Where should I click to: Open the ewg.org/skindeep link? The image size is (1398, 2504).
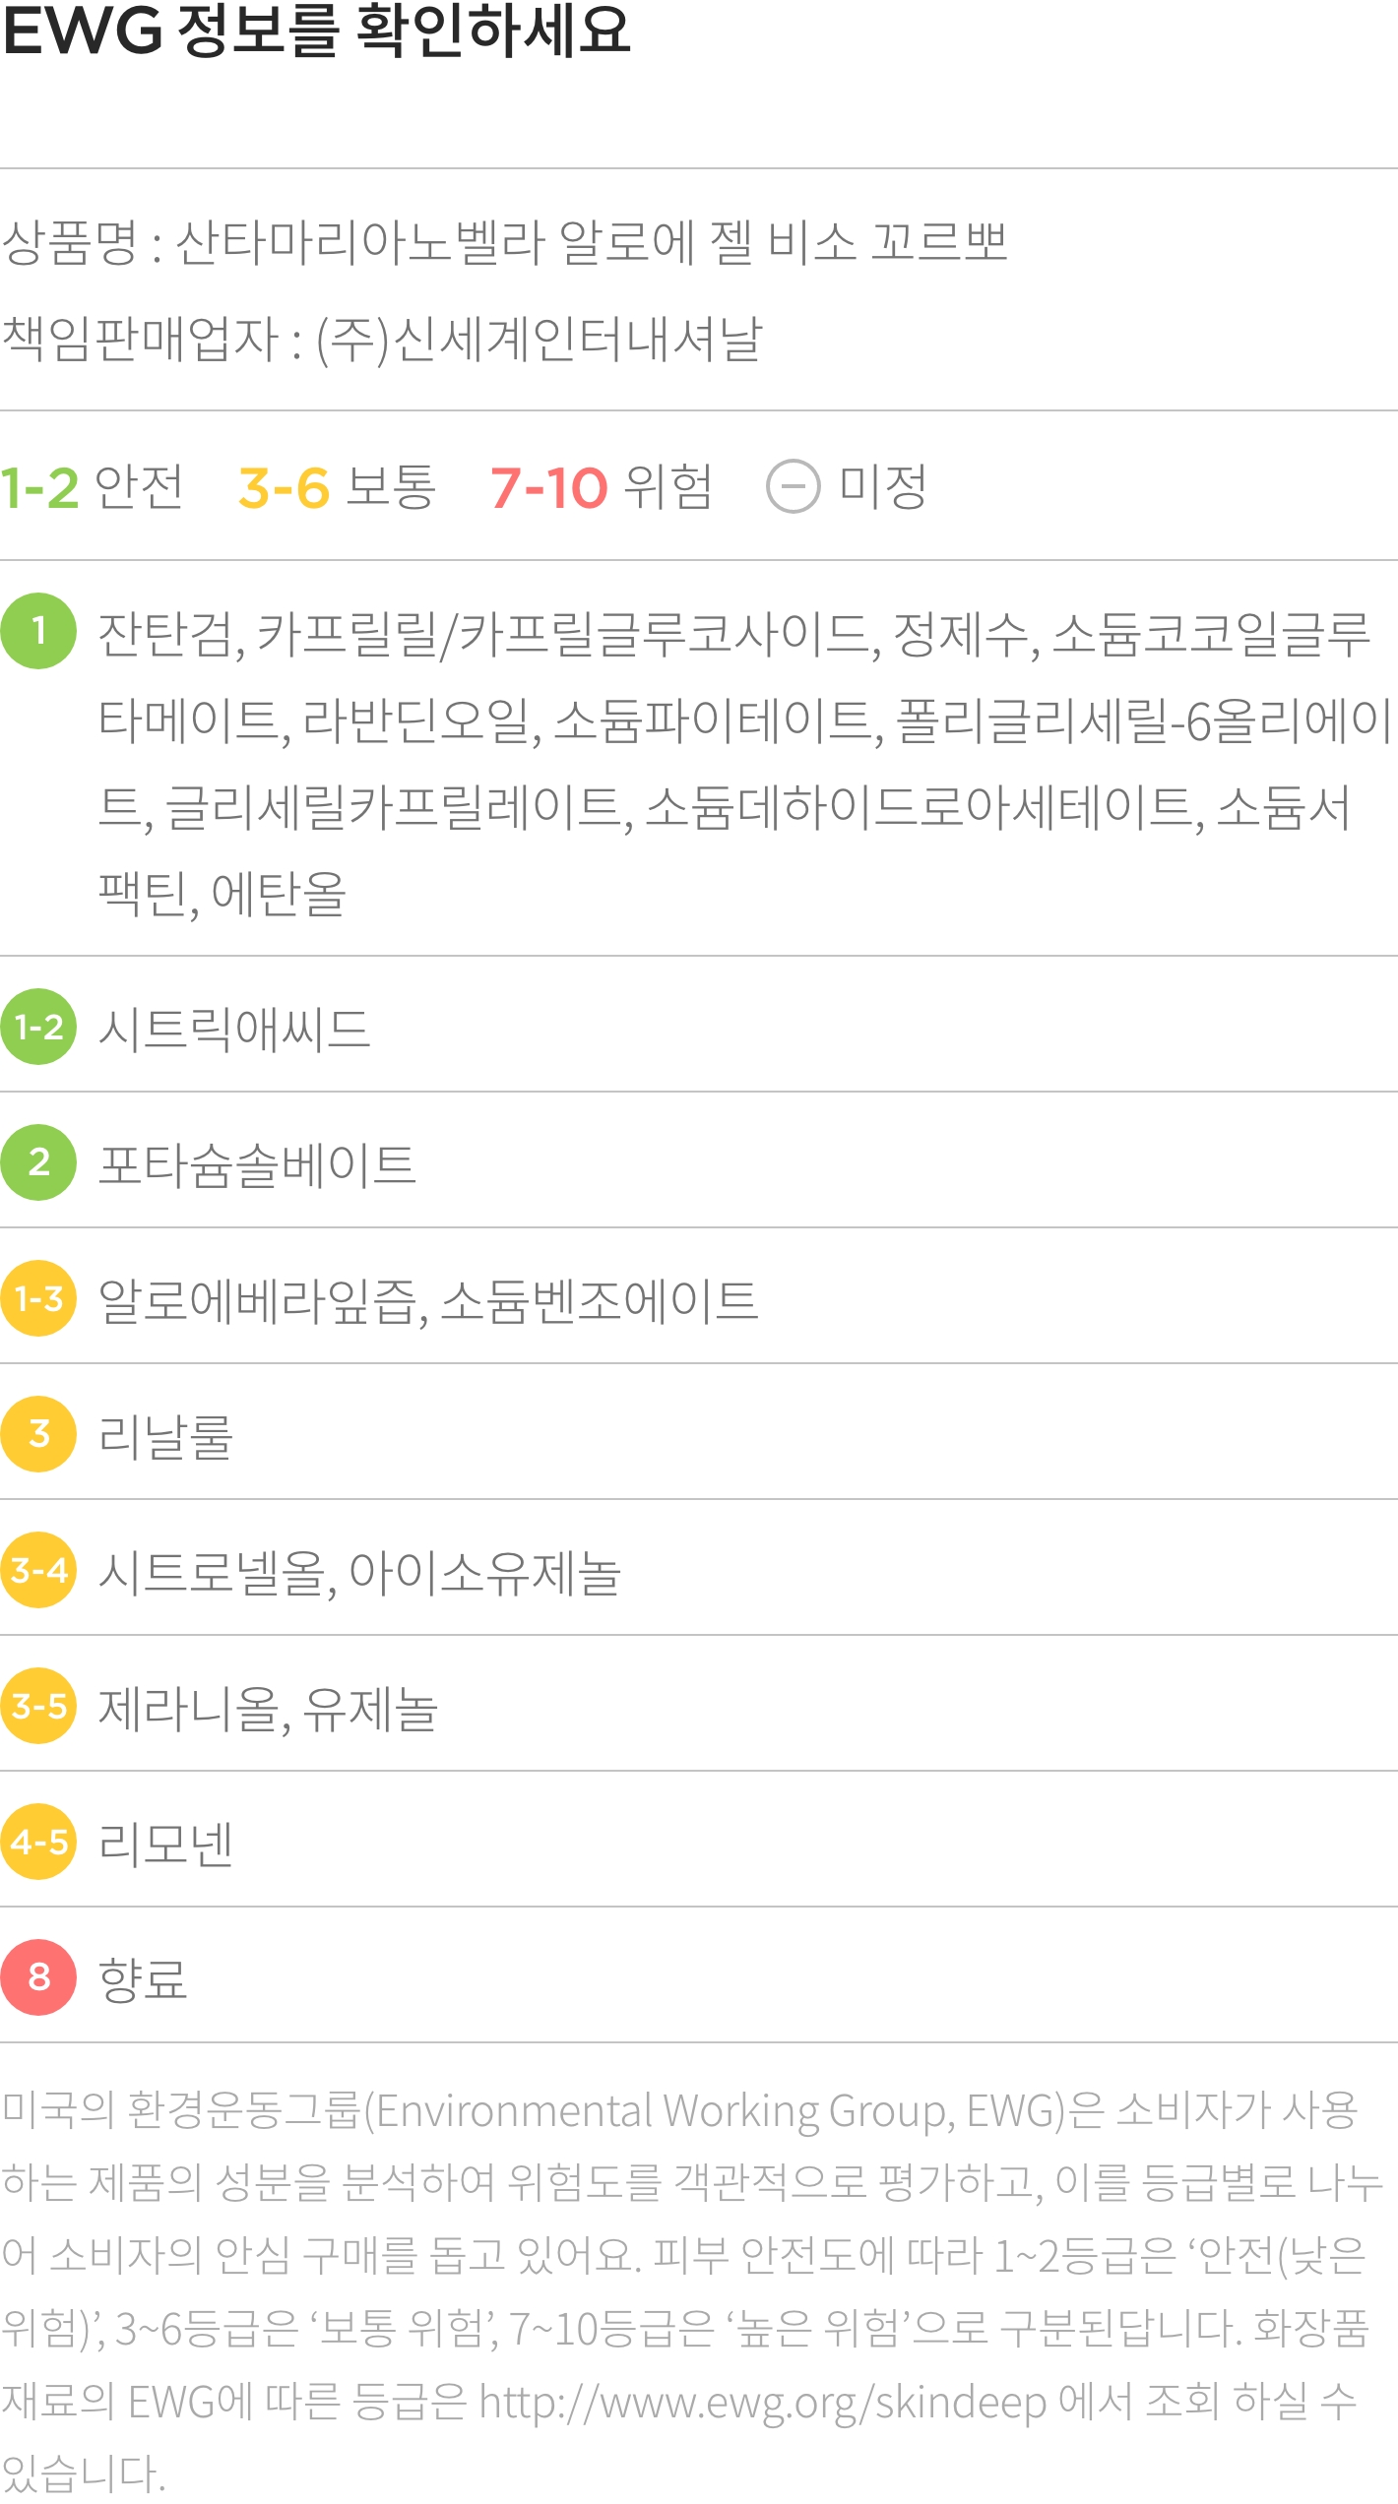click(763, 2403)
